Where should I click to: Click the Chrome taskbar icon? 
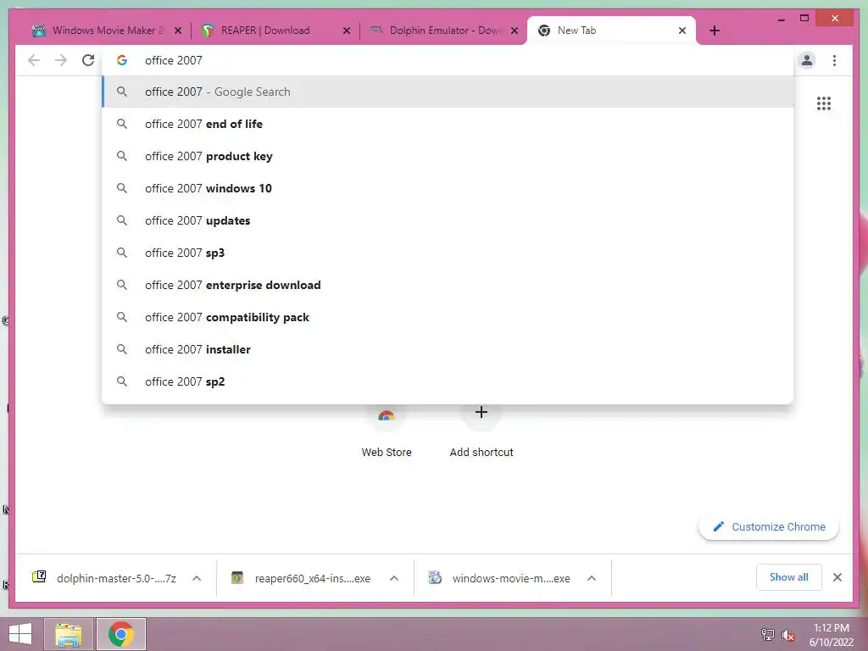pos(121,634)
